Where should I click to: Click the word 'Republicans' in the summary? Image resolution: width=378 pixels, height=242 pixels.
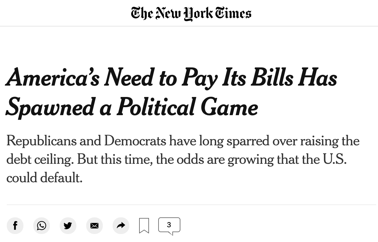pyautogui.click(x=41, y=141)
